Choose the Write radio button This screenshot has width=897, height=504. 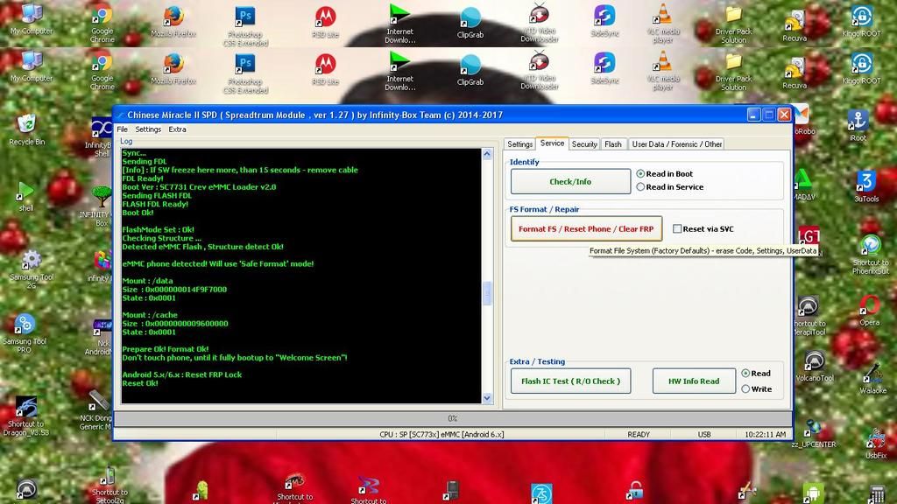745,389
